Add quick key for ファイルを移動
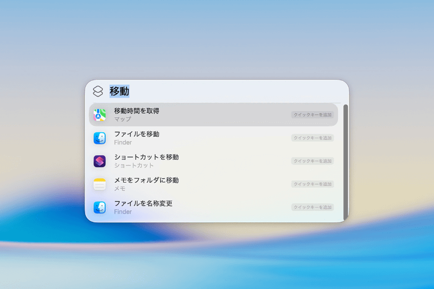 point(312,138)
